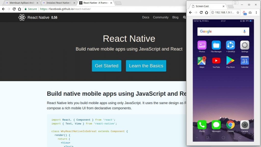Open the SHAREit app on phone screen
261x147 pixels.
pos(230,45)
